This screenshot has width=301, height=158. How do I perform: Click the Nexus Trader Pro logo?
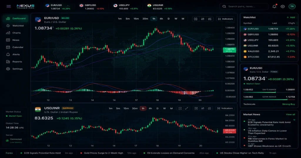coord(26,6)
